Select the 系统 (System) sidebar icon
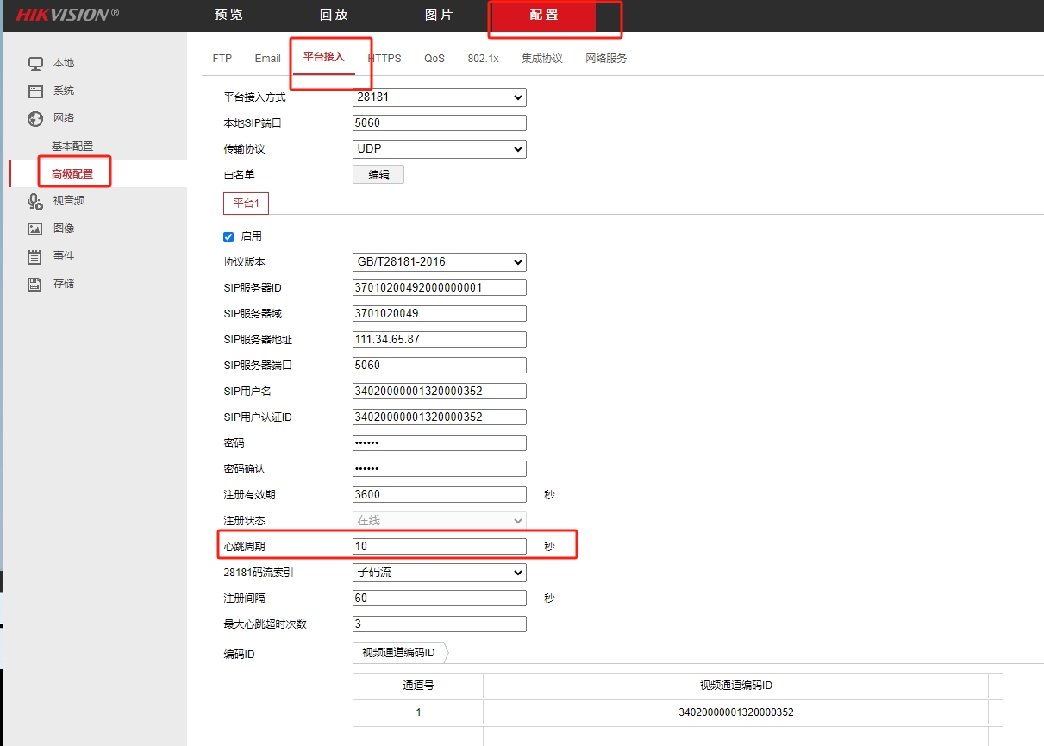 click(57, 90)
